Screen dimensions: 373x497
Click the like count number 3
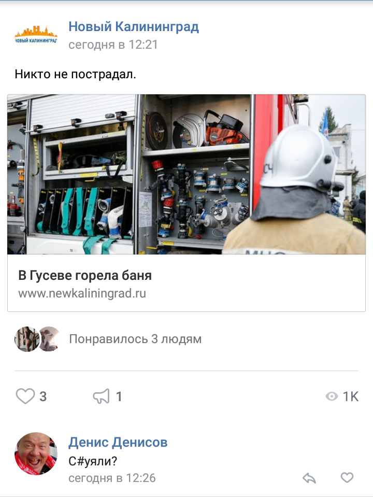coord(43,396)
